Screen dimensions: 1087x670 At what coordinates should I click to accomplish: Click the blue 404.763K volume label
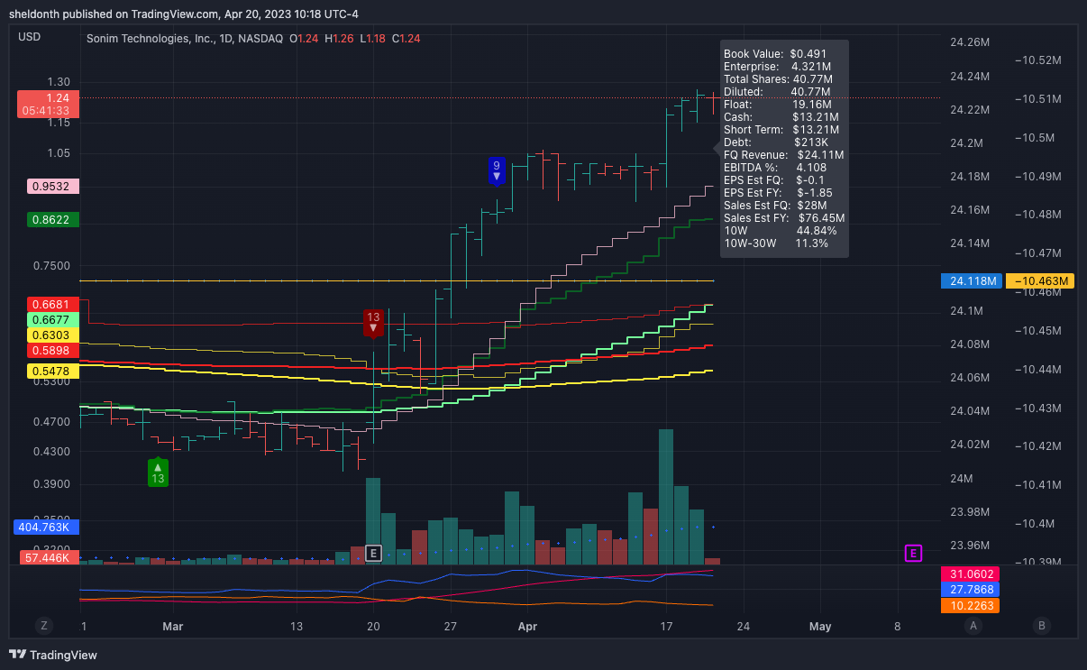click(x=48, y=527)
